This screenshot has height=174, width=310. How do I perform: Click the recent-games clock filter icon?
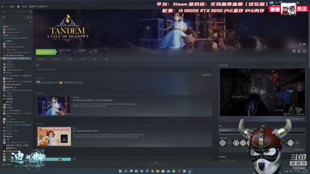pyautogui.click(x=28, y=17)
